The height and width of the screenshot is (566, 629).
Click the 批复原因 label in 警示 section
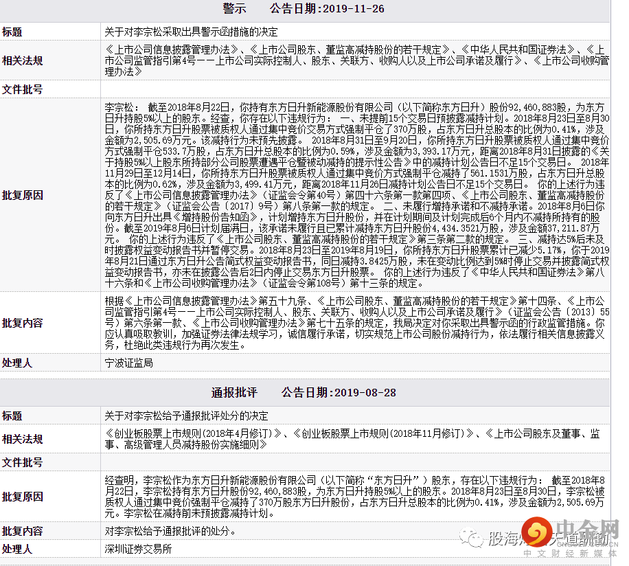[22, 195]
